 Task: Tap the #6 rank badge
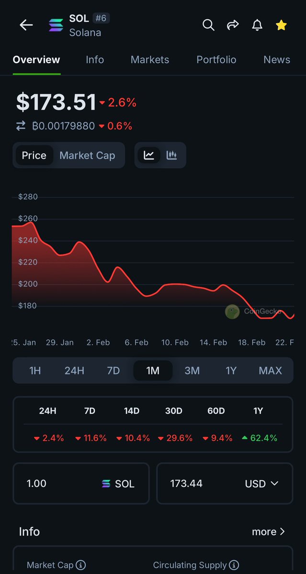tap(101, 18)
